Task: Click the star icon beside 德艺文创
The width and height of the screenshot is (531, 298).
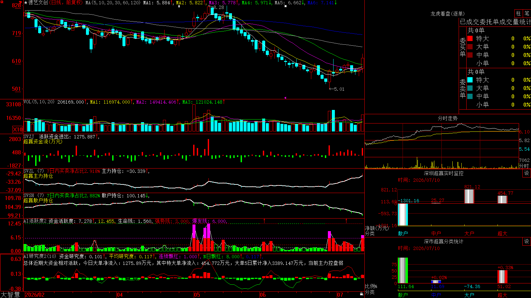Action: 26,3
